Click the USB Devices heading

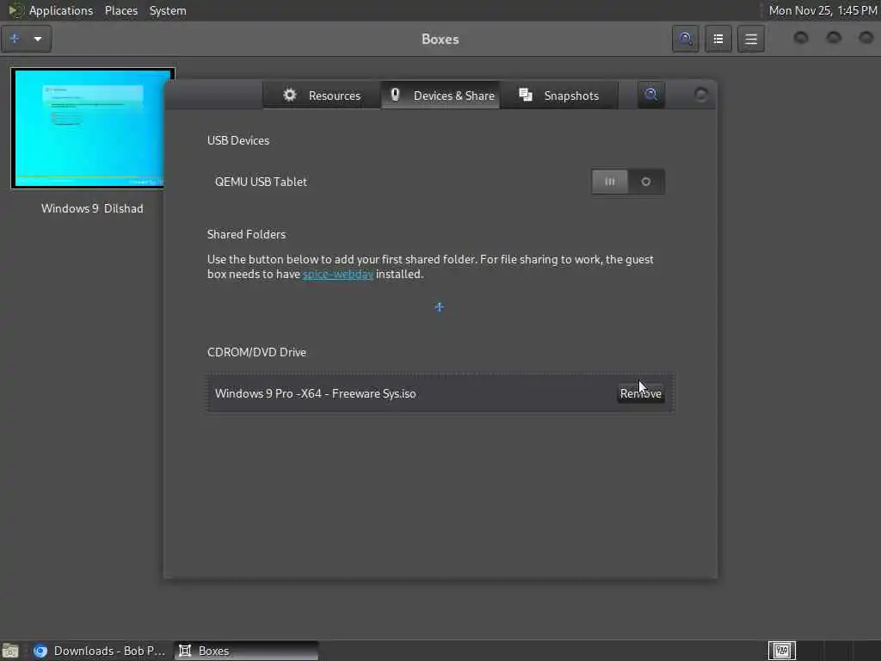point(238,140)
